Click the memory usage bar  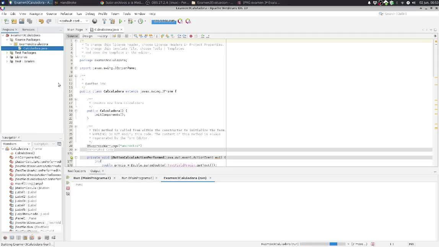pyautogui.click(x=163, y=21)
